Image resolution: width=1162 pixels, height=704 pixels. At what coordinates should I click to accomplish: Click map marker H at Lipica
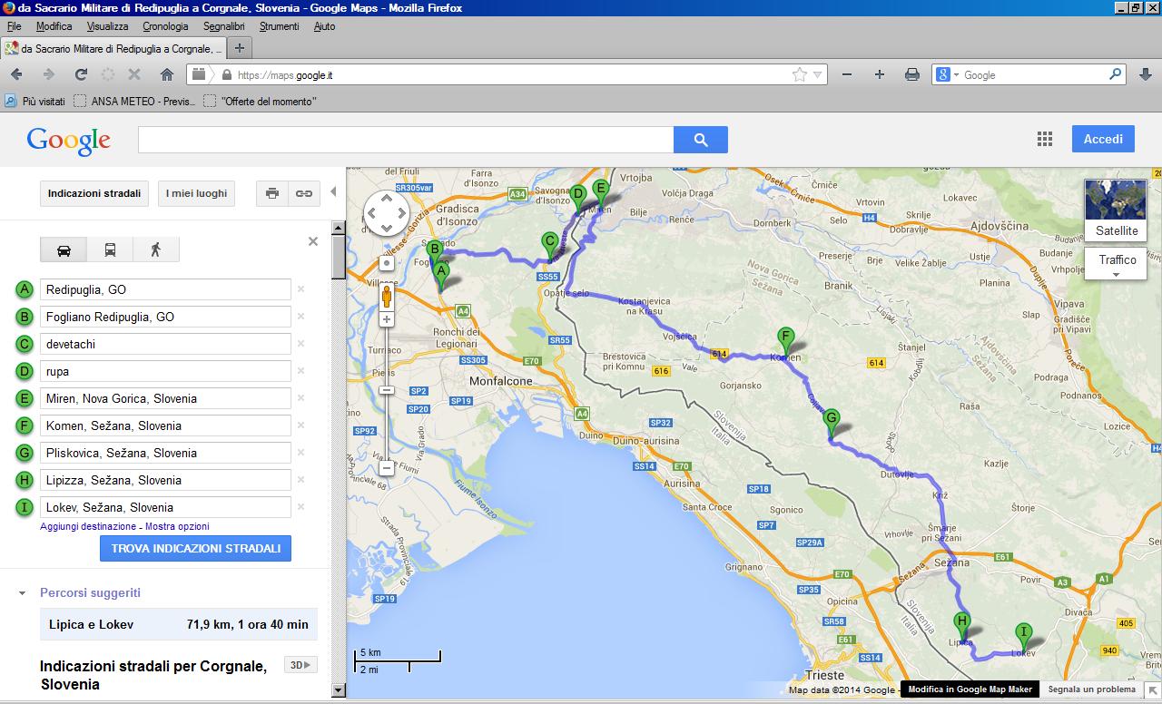click(x=962, y=626)
